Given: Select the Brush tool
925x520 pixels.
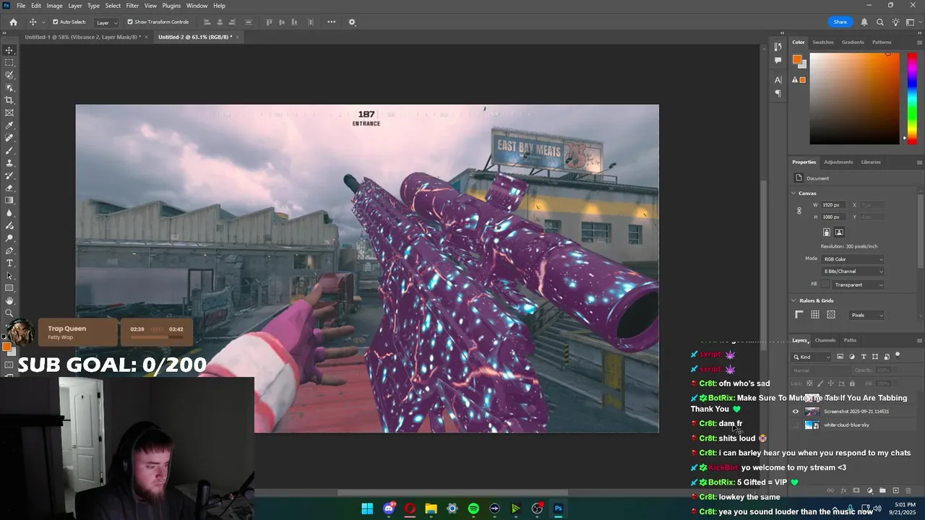Looking at the screenshot, I should (x=9, y=150).
